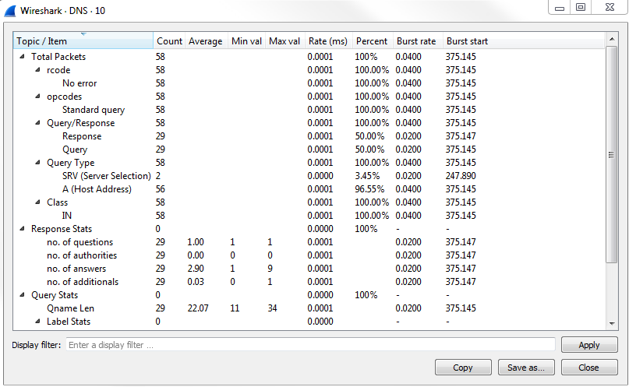Viewport: 629px width, 387px height.
Task: Select the Qname Len row
Action: [309, 308]
